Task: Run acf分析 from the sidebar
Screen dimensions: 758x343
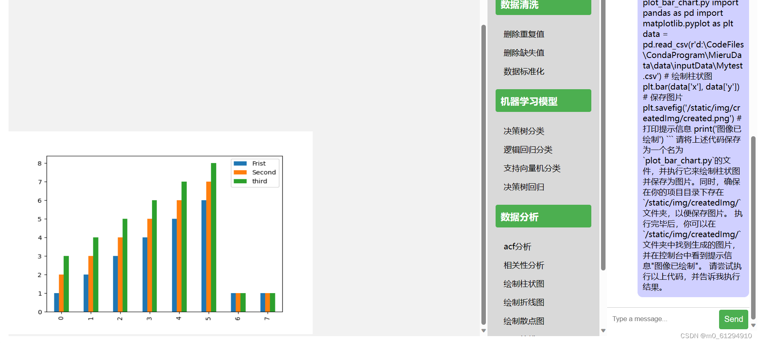Action: (x=517, y=247)
